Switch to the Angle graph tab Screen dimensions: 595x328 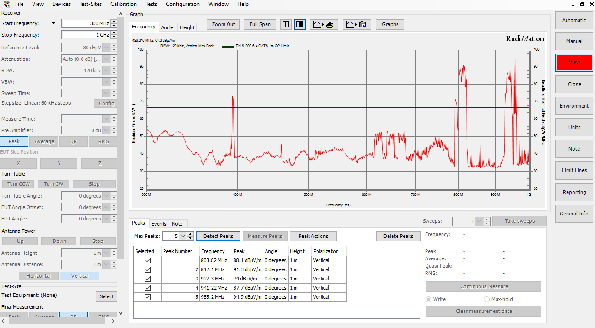[x=167, y=27]
